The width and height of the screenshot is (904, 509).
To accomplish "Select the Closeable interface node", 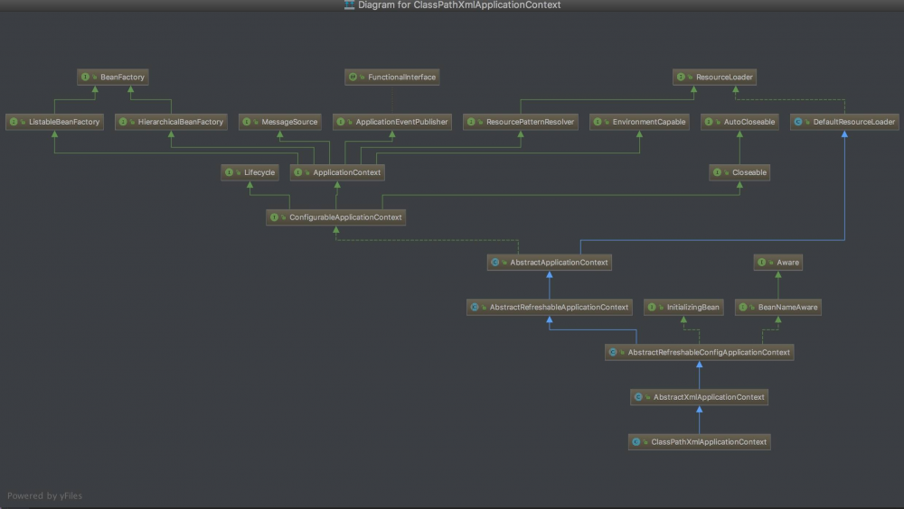I will [739, 172].
